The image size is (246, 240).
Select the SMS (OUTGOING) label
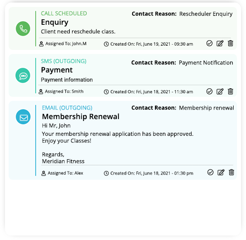64,61
